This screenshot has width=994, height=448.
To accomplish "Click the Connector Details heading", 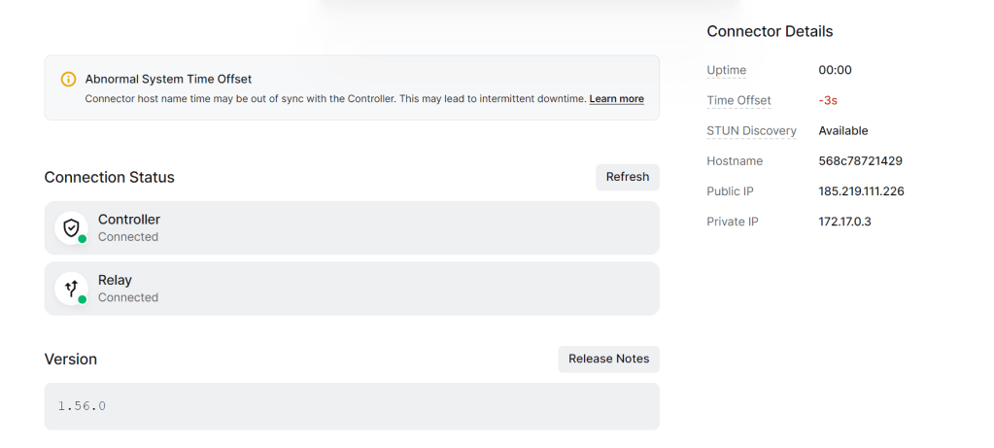I will 770,31.
